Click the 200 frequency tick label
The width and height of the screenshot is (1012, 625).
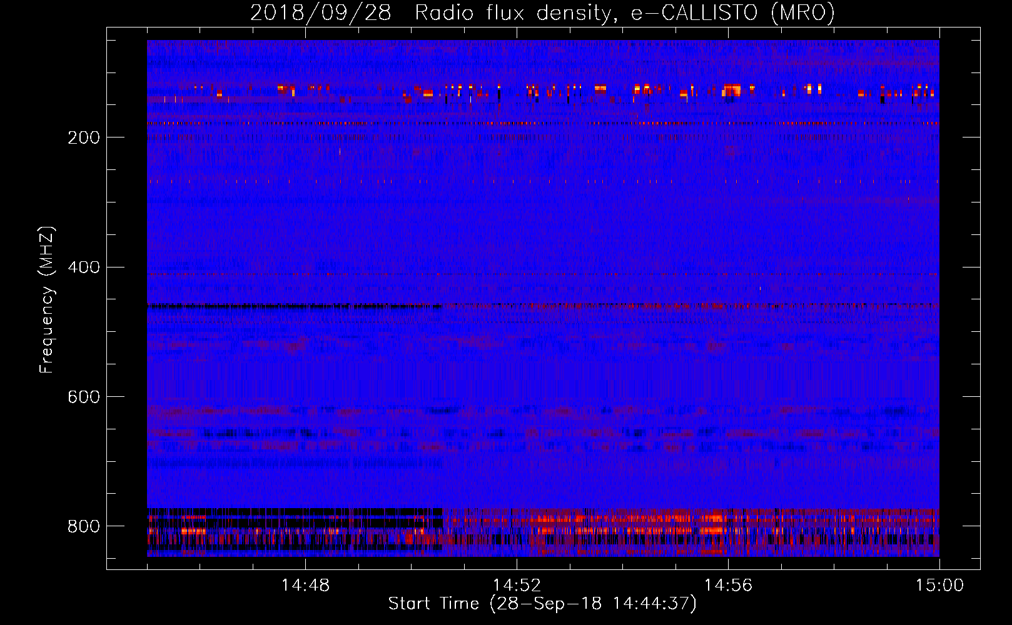pyautogui.click(x=84, y=137)
